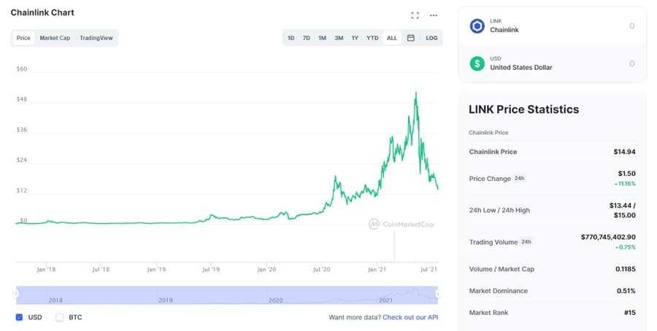This screenshot has height=331, width=657.
Task: Enable the BTC checkbox
Action: pyautogui.click(x=60, y=317)
